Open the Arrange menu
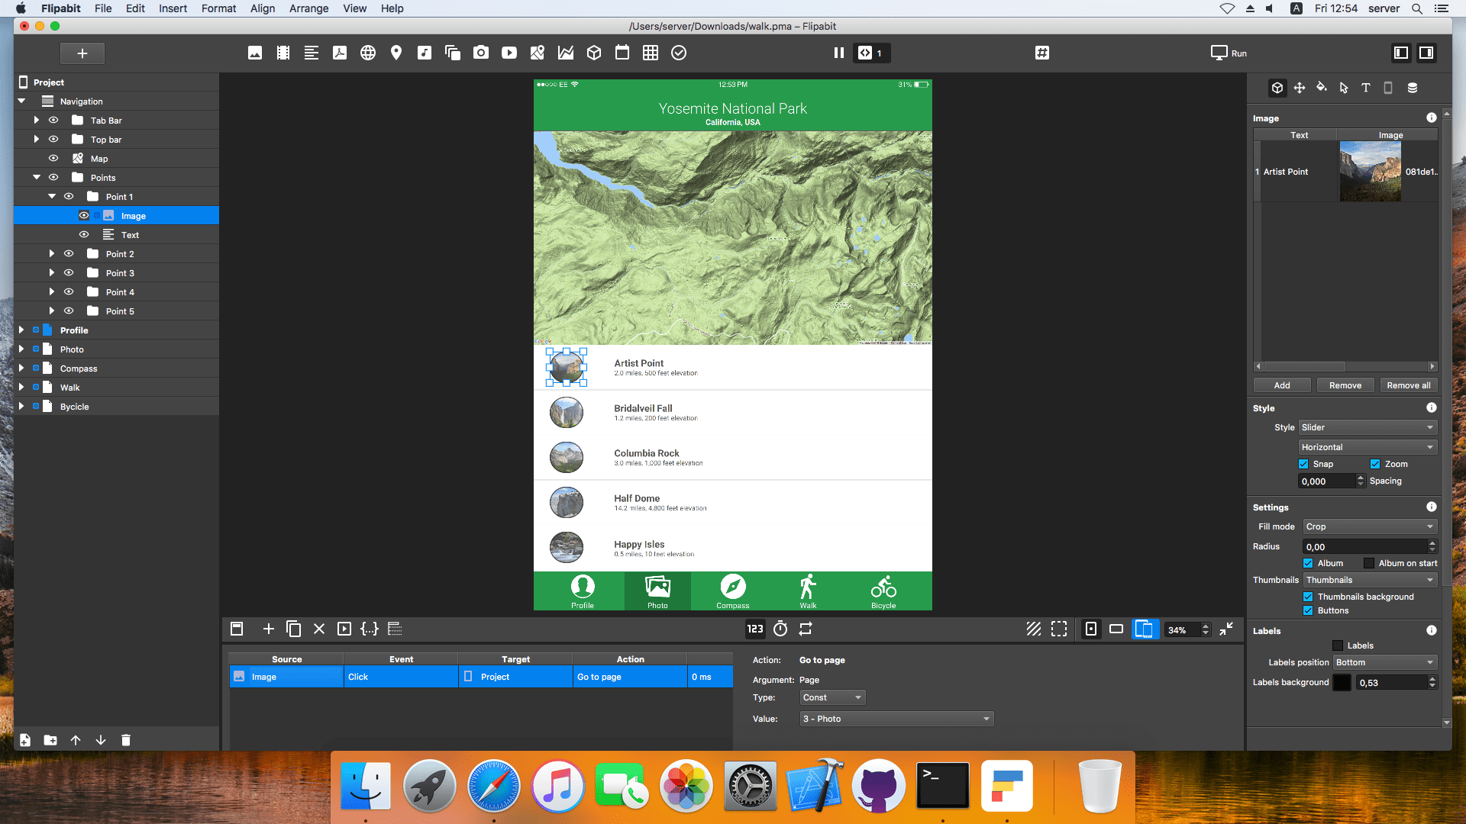 [x=308, y=8]
